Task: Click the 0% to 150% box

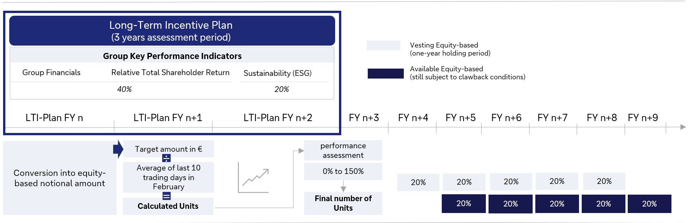Action: [x=343, y=171]
